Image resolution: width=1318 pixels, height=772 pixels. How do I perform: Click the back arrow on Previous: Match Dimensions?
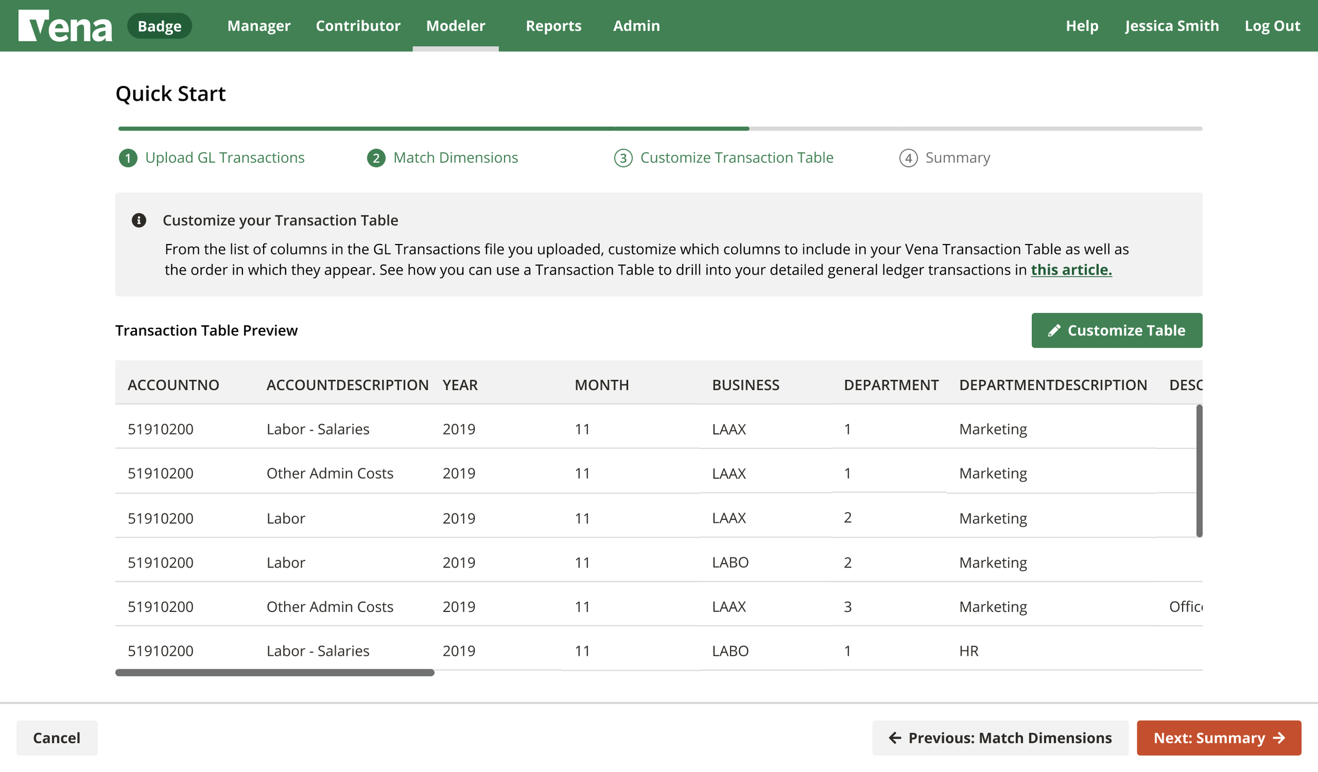coord(895,738)
